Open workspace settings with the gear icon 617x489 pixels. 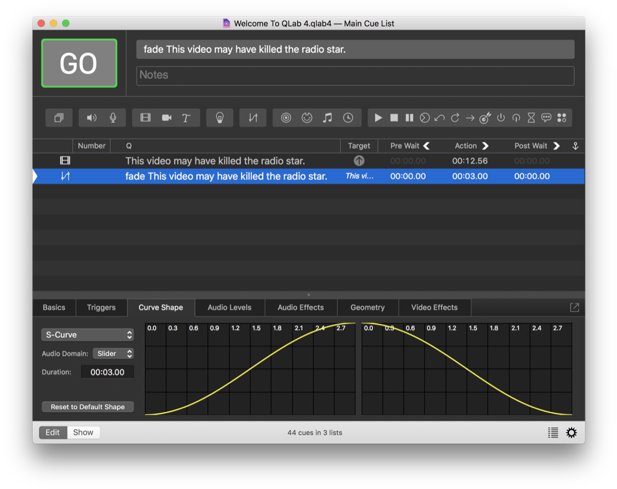click(x=570, y=432)
